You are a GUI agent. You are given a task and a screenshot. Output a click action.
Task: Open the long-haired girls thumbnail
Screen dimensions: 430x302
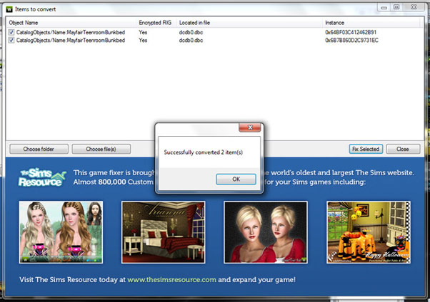(x=61, y=232)
